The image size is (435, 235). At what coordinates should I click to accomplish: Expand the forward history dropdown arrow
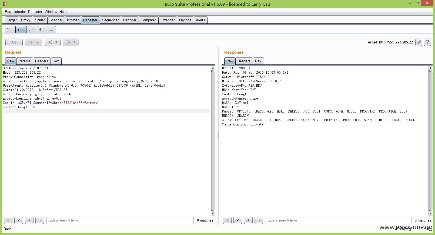pyautogui.click(x=75, y=42)
